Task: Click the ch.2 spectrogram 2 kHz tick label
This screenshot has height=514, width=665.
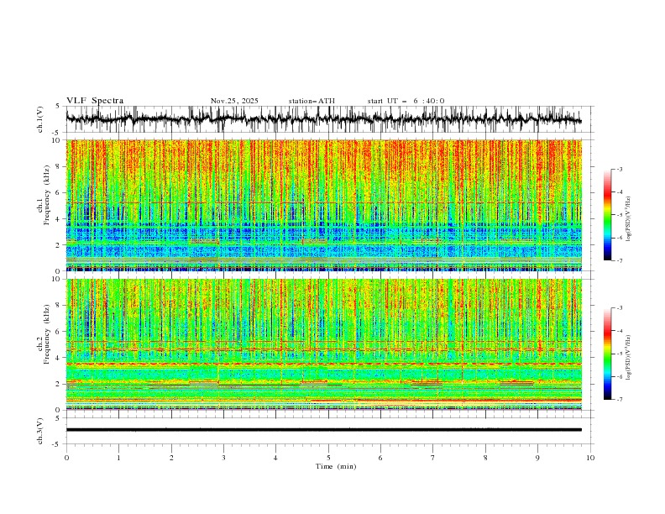Action: pyautogui.click(x=60, y=384)
